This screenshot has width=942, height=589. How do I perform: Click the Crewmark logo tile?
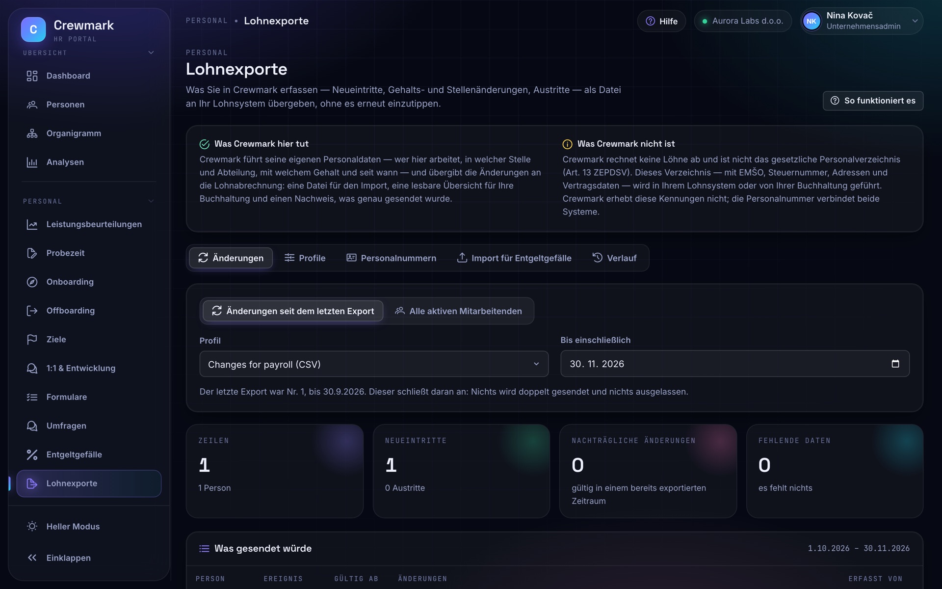[33, 29]
